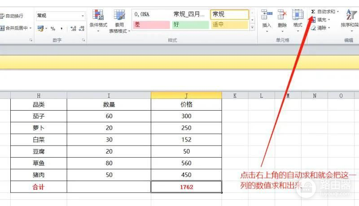This screenshot has width=359, height=206.
Task: Select the 萝卜 cell
Action: [39, 128]
